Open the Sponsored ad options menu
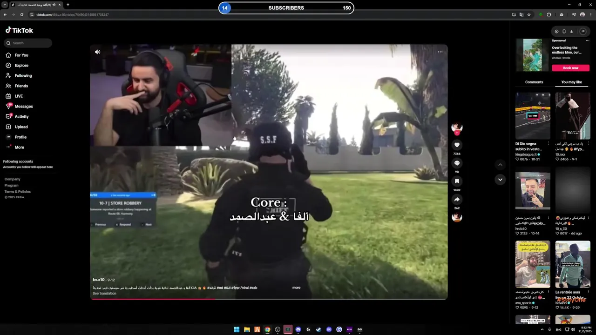Screen dimensions: 596x335 pyautogui.click(x=588, y=40)
